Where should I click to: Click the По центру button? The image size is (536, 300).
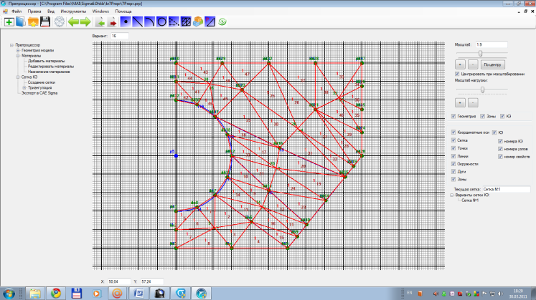492,64
